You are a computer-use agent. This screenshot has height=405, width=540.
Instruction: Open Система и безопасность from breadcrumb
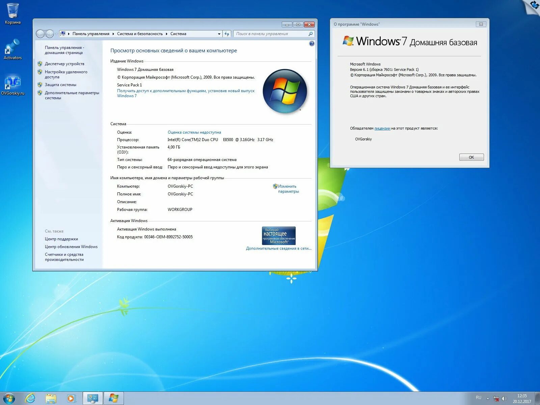[x=140, y=34]
